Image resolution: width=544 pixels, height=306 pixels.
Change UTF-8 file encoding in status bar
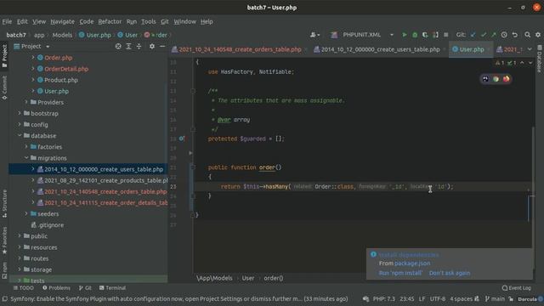tap(438, 298)
